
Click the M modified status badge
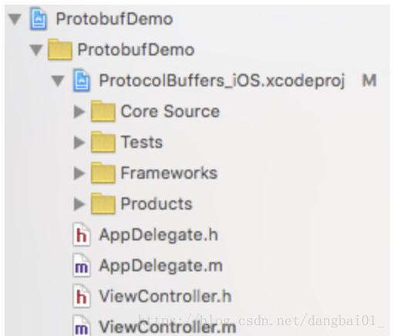point(369,80)
